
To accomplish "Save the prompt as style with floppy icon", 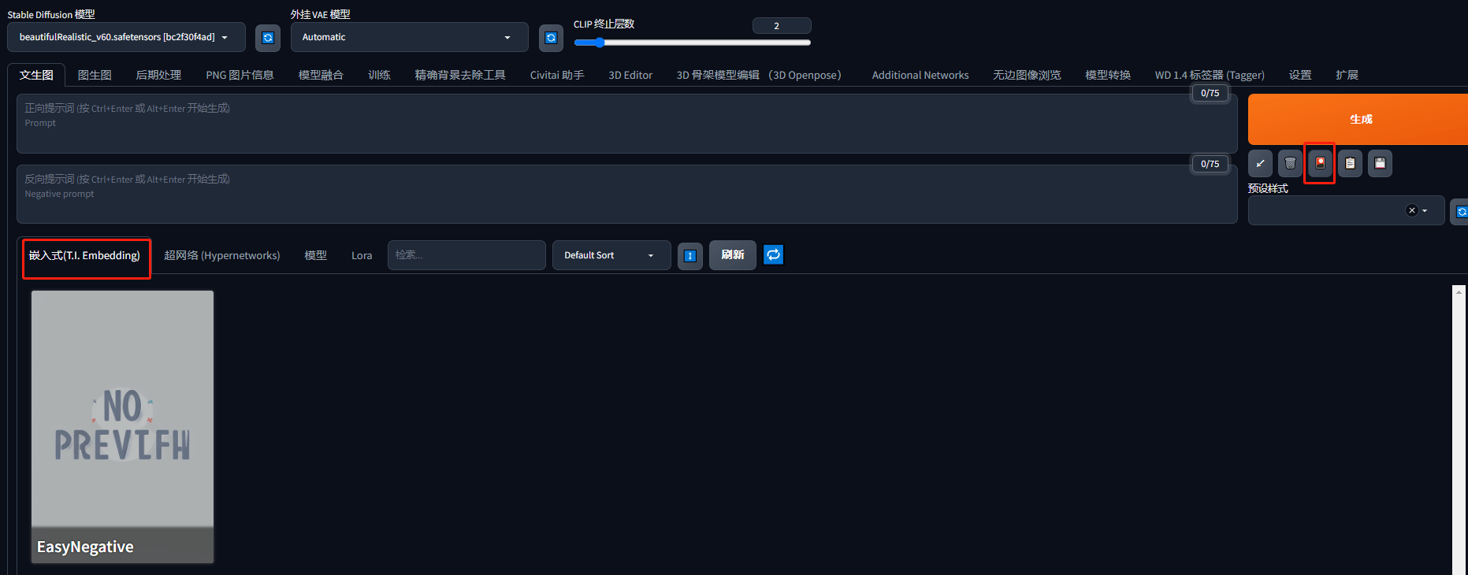I will point(1380,164).
